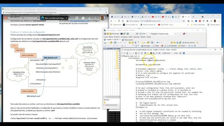
Task: Click the remote home directory icon in WinSCP
Action: (x=177, y=43)
